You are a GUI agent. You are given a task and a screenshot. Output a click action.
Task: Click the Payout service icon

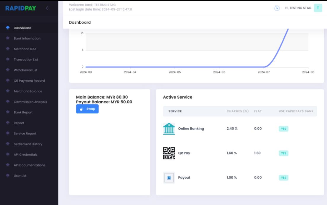(169, 178)
